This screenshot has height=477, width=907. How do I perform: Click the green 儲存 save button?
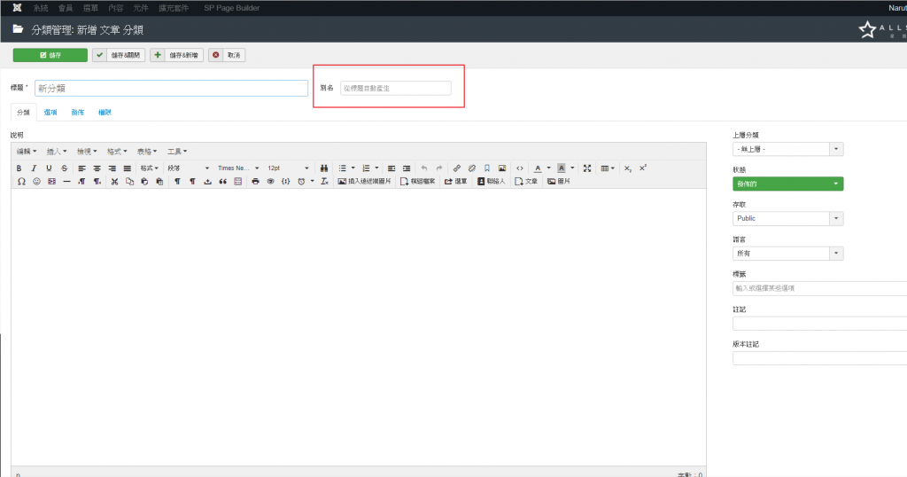(x=50, y=55)
